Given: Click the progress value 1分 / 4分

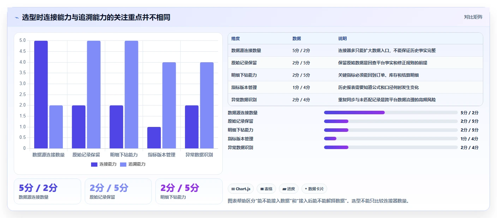Looking at the screenshot, I should click(469, 139).
